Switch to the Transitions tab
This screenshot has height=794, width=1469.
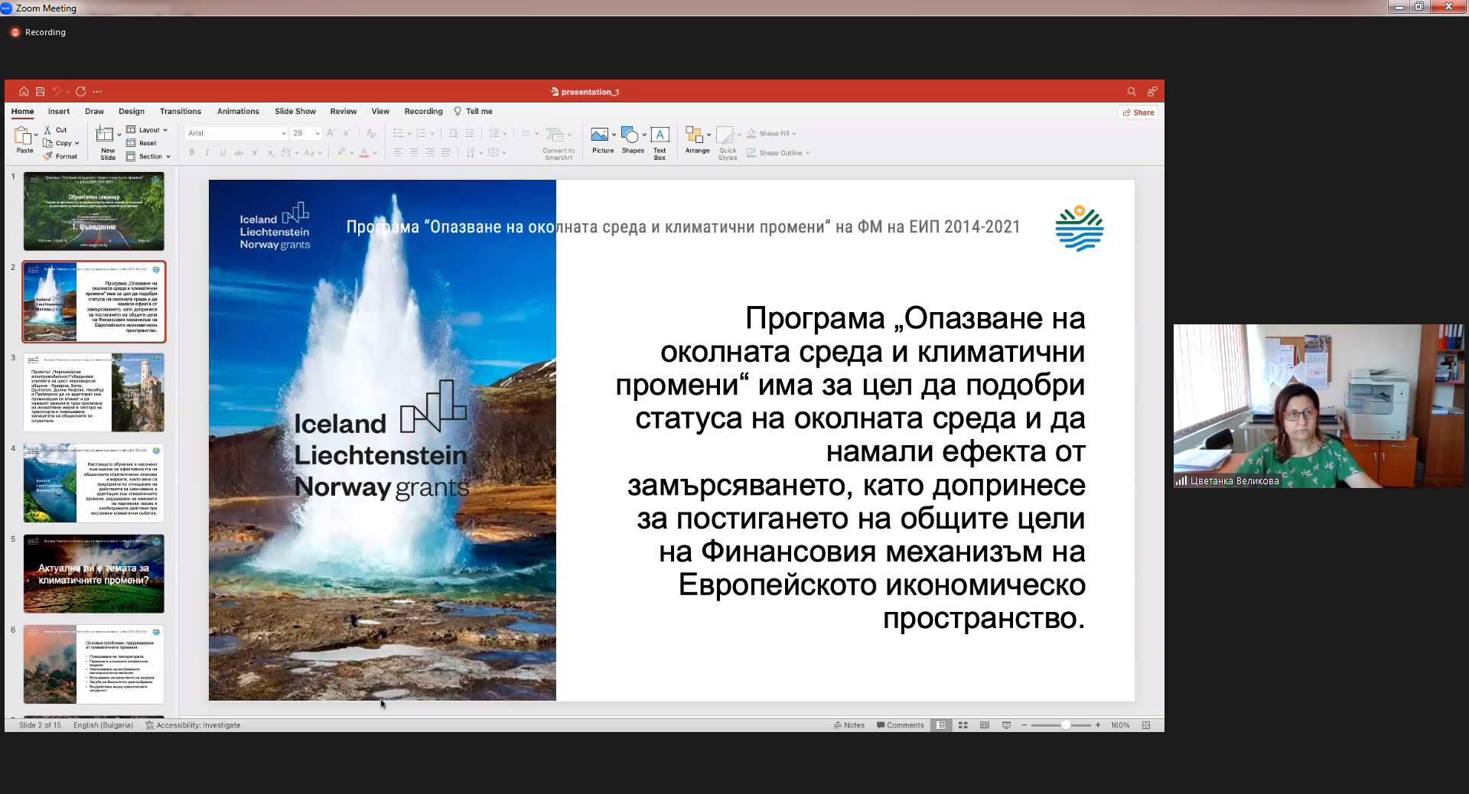pos(181,112)
